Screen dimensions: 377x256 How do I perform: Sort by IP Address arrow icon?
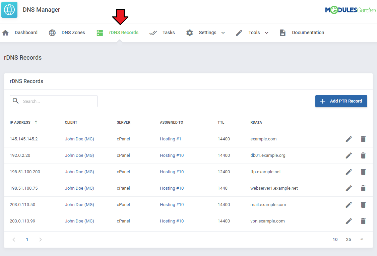pyautogui.click(x=36, y=122)
